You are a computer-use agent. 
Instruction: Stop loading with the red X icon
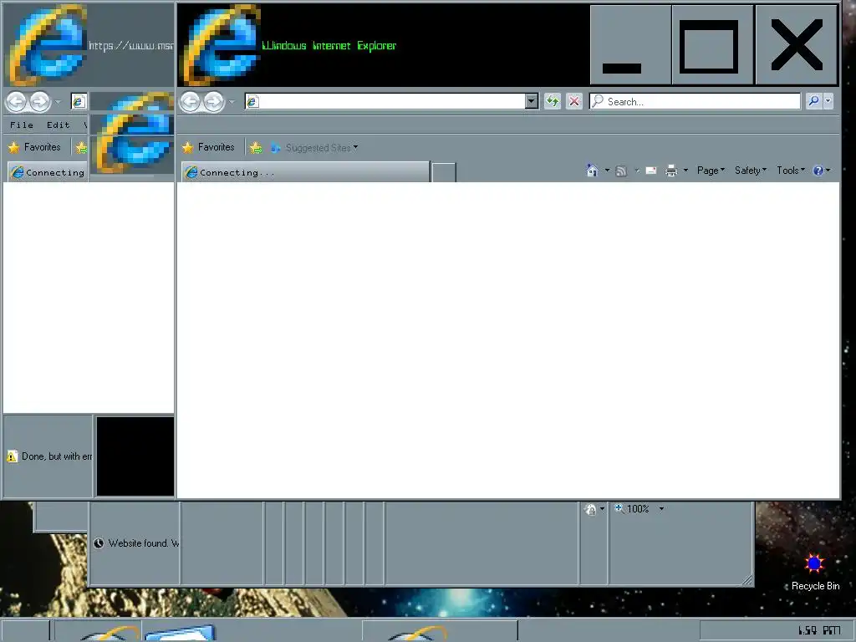pyautogui.click(x=573, y=101)
